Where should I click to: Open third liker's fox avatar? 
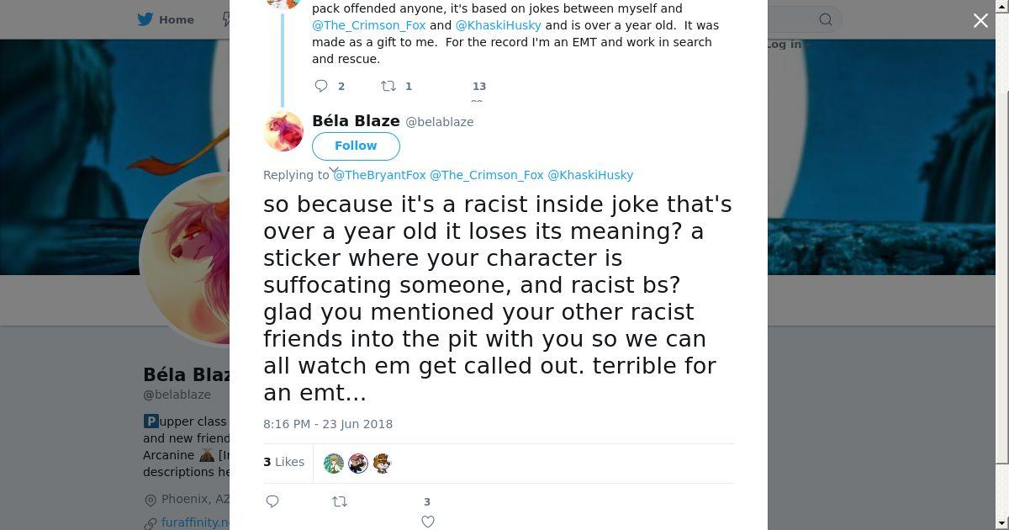pos(382,463)
